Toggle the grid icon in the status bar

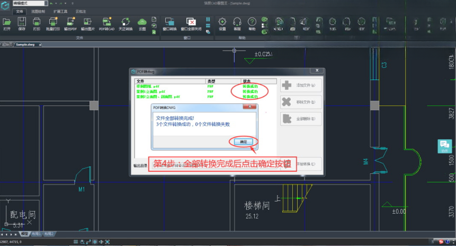pyautogui.click(x=76, y=242)
